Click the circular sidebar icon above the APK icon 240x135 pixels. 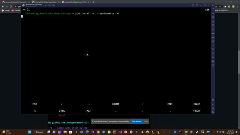pyautogui.click(x=213, y=29)
